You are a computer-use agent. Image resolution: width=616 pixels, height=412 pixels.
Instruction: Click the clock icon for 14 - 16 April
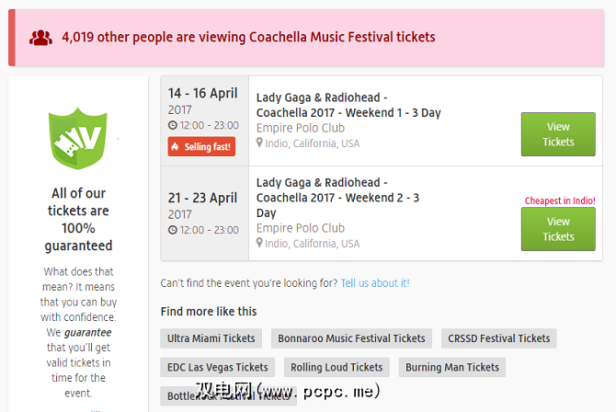[173, 125]
